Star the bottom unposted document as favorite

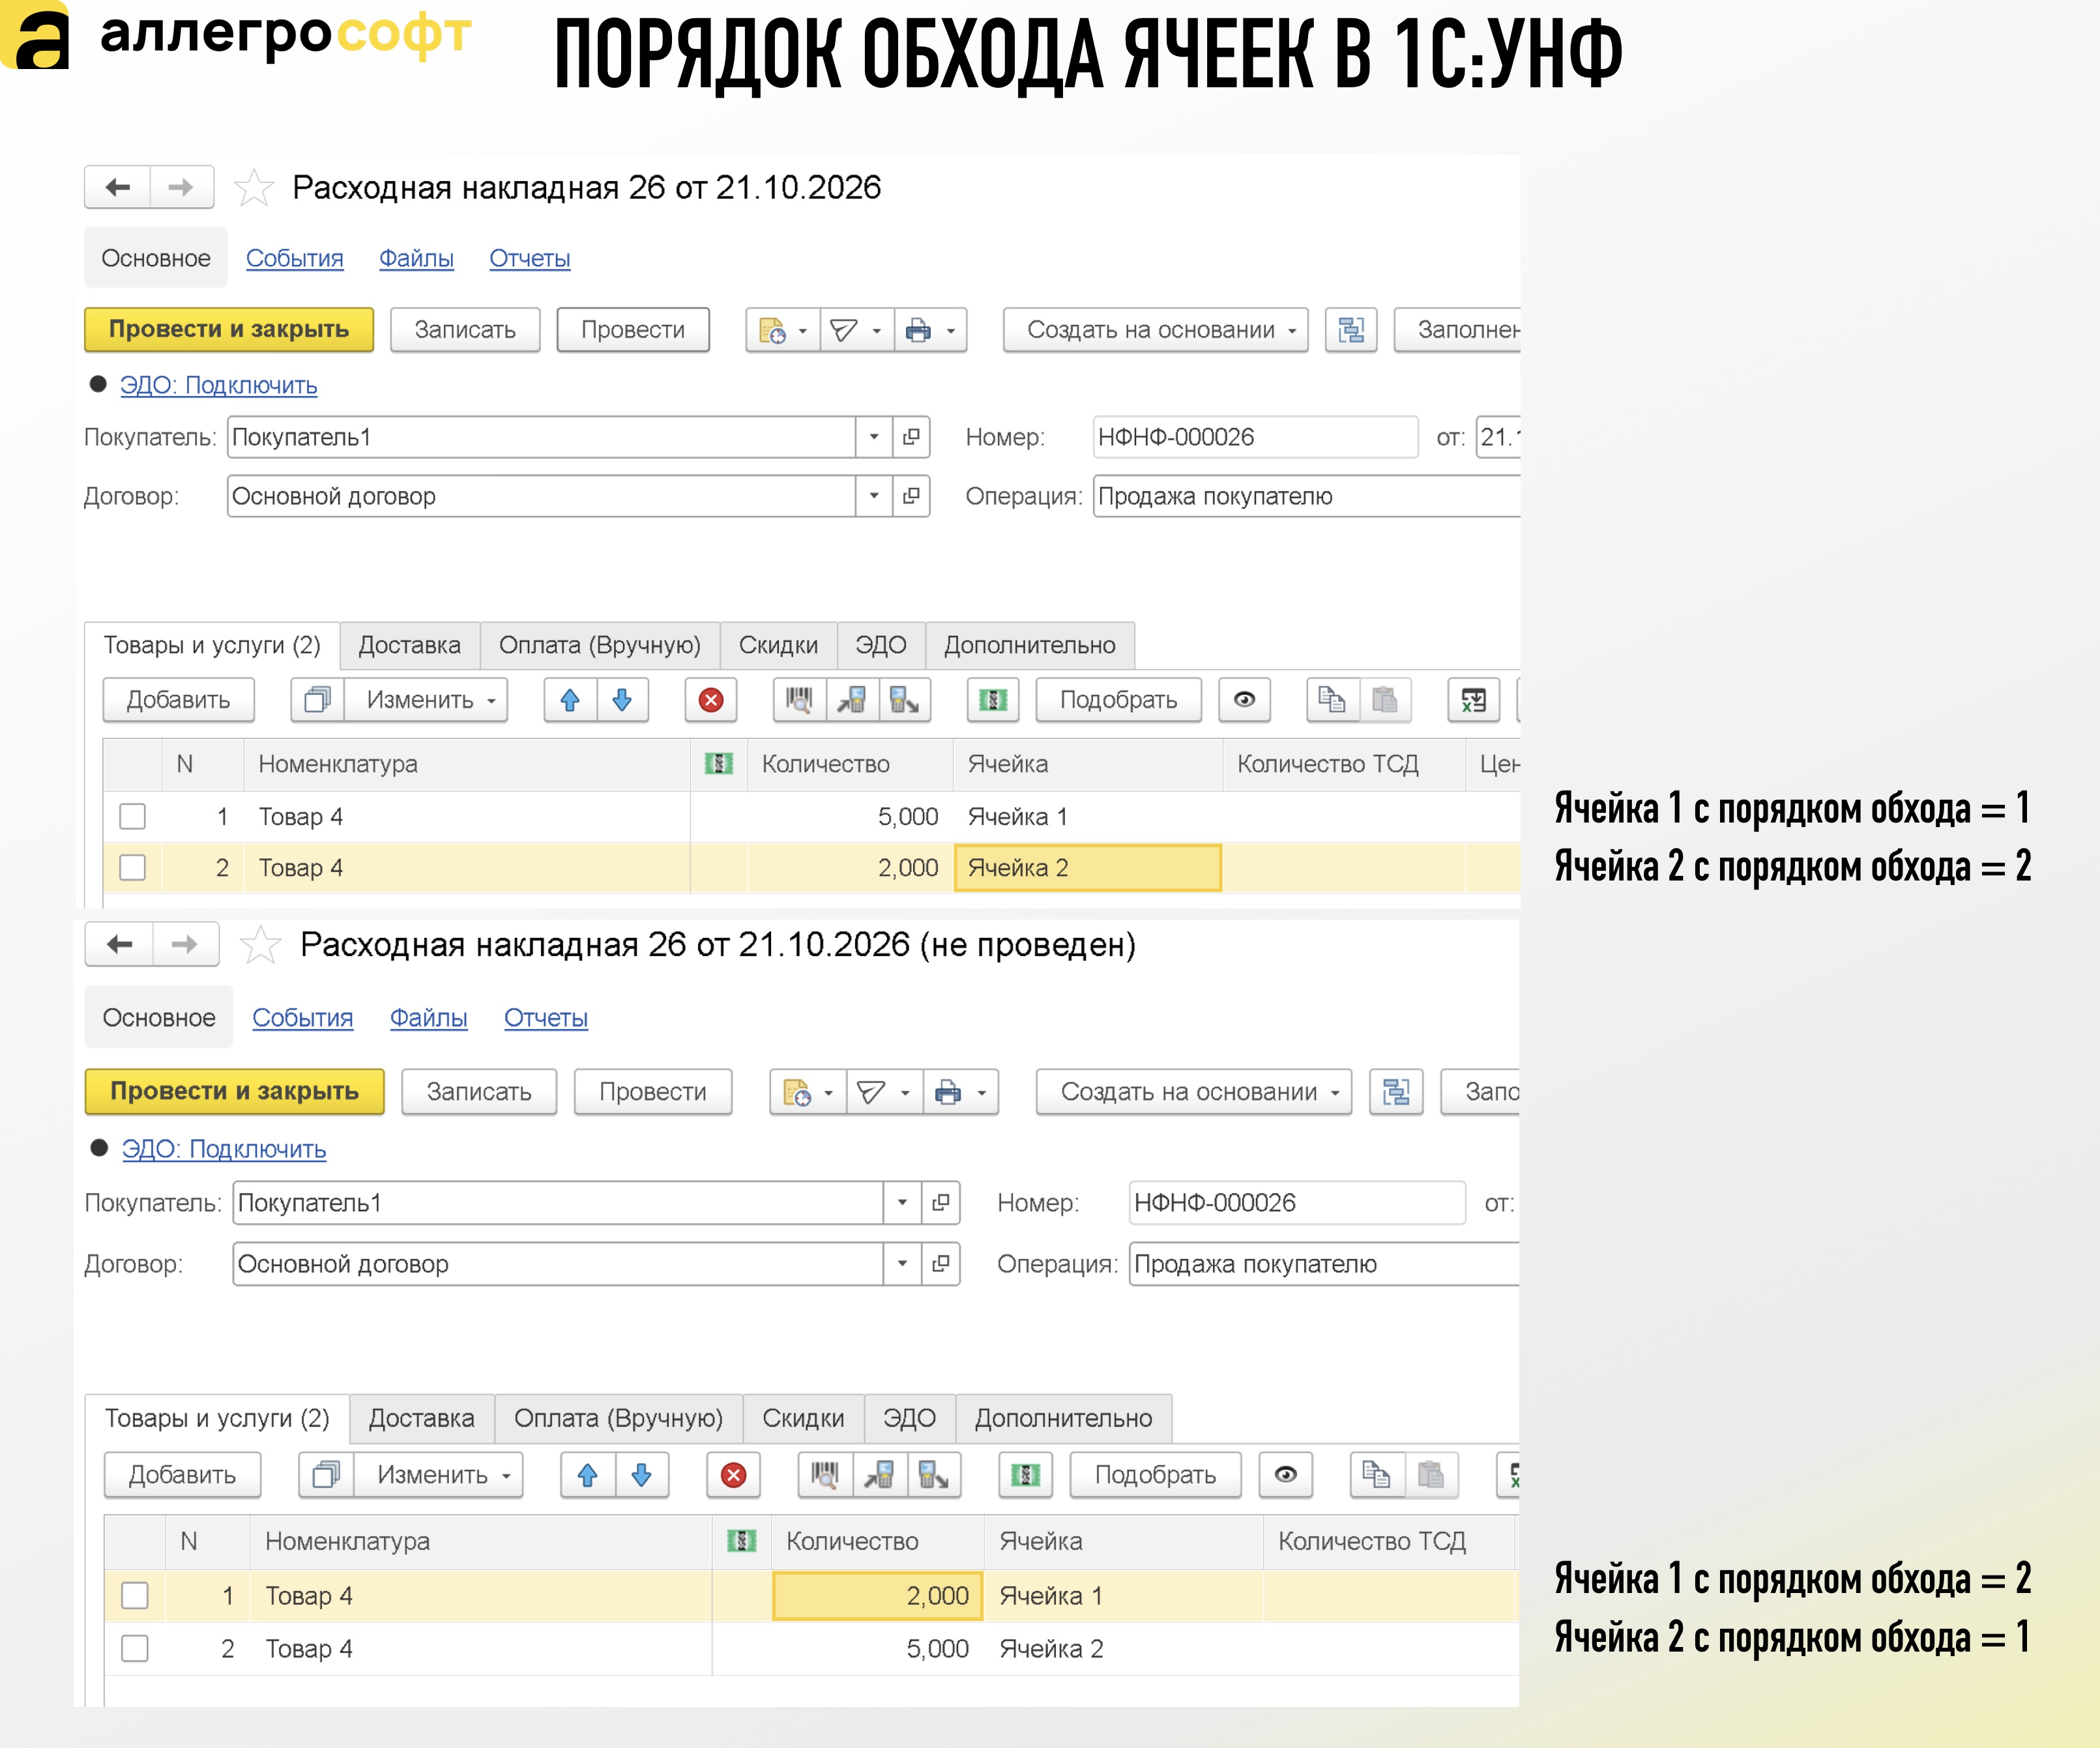pyautogui.click(x=260, y=946)
